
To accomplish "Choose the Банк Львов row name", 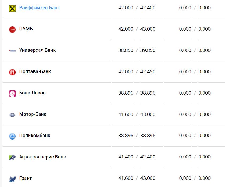I will click(x=32, y=93).
